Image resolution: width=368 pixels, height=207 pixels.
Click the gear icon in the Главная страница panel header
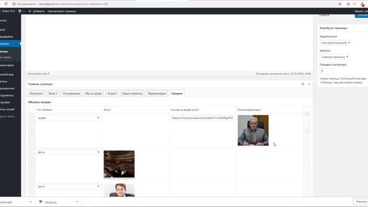pyautogui.click(x=303, y=84)
